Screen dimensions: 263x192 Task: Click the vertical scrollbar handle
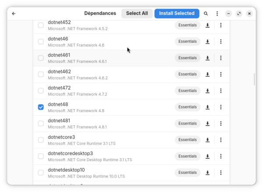pyautogui.click(x=254, y=79)
